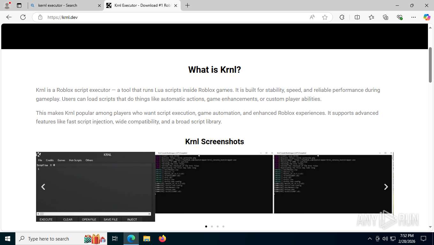Add this page to favorites star
Viewport: 434px width, 245px height.
point(325,17)
